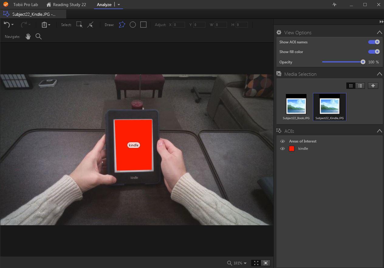This screenshot has width=384, height=268.
Task: Activate the magnifier zoom tool
Action: tap(39, 36)
